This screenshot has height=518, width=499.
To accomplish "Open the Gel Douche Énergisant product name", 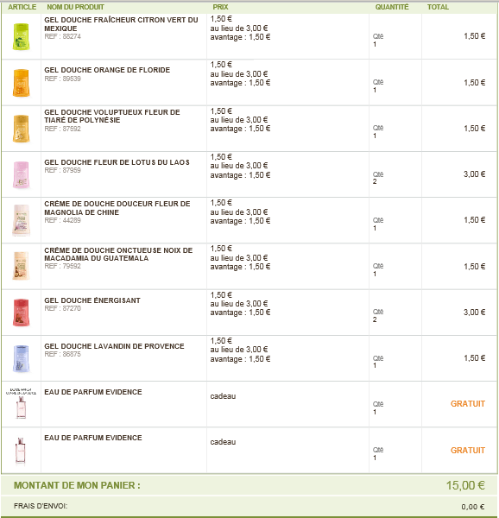I will (x=92, y=300).
